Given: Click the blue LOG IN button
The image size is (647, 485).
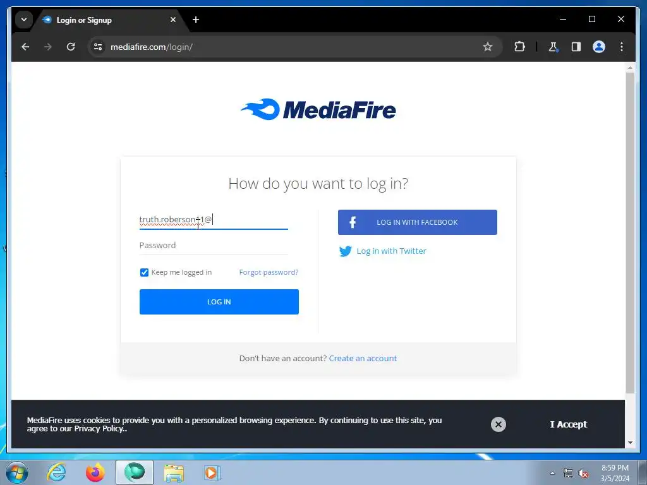Looking at the screenshot, I should (219, 302).
